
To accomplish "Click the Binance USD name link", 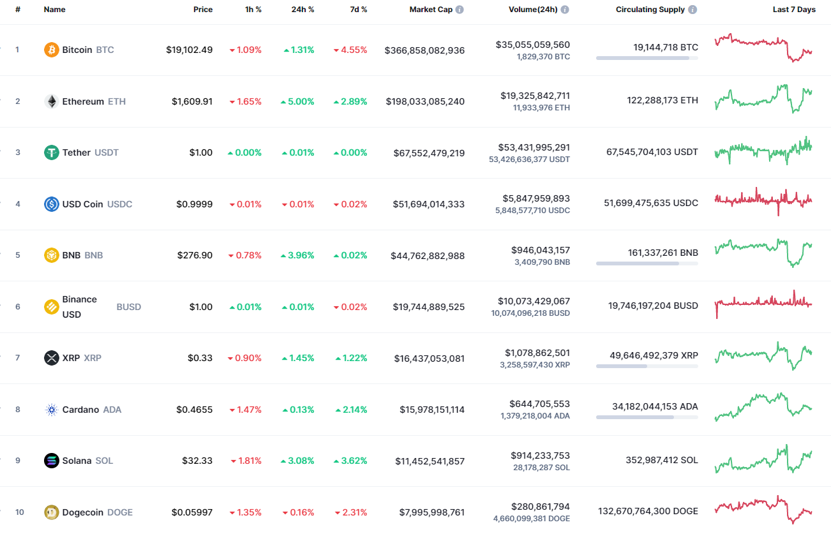I will click(x=79, y=306).
